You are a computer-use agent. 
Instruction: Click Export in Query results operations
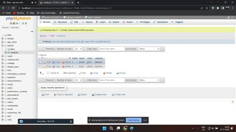82,95
